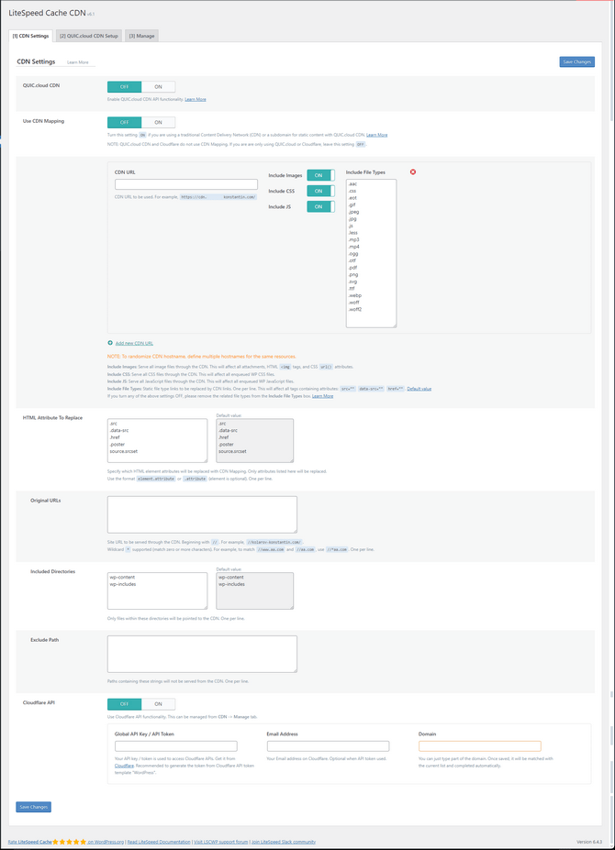
Task: Open Learn More beside CDN Settings heading
Action: [x=78, y=62]
